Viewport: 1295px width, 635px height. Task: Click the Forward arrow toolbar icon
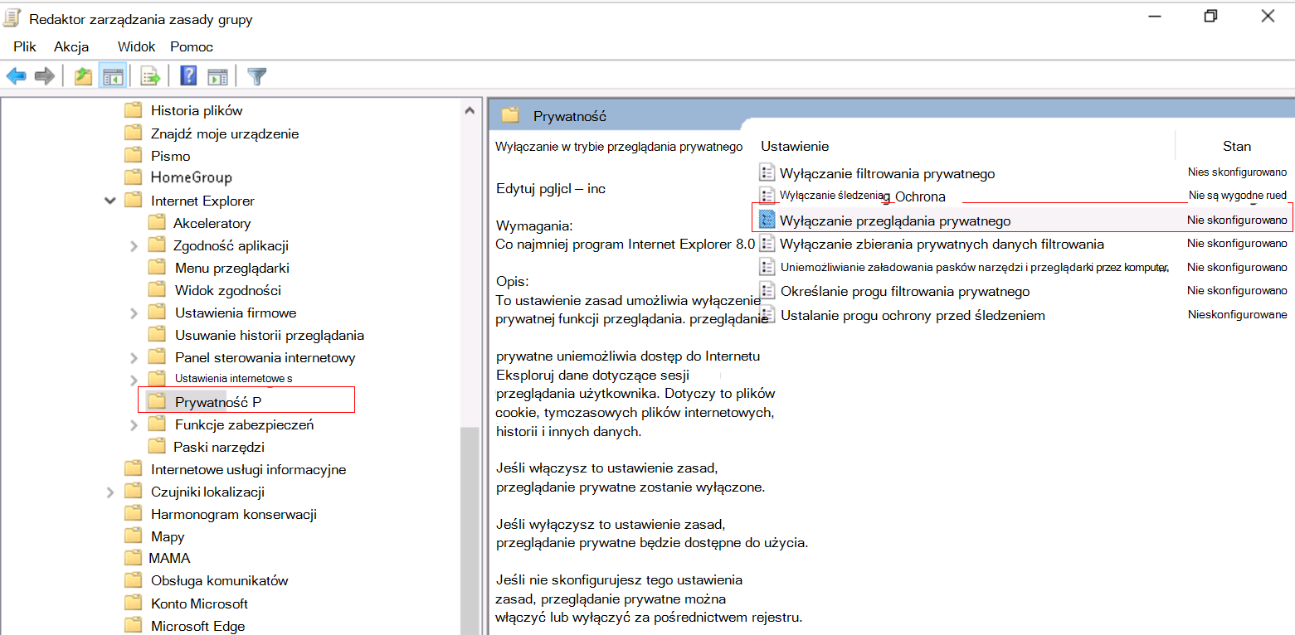pos(44,76)
